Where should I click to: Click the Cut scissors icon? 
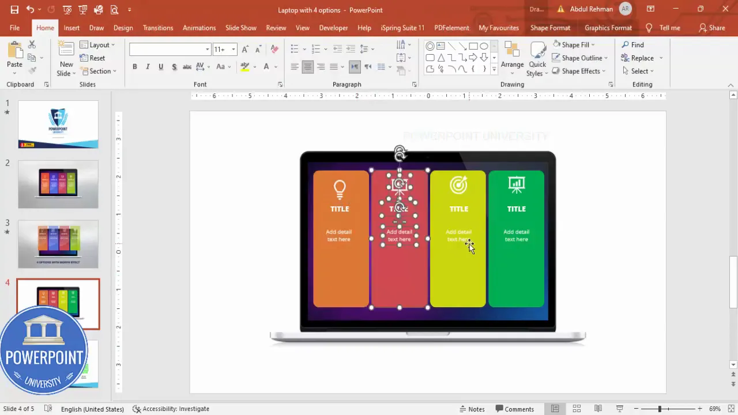(x=32, y=44)
